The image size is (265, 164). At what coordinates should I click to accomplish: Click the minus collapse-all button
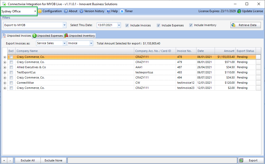point(10,160)
